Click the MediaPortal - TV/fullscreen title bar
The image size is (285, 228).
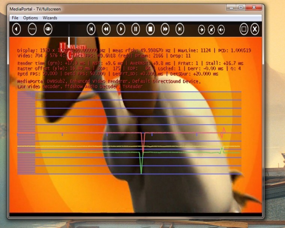(x=116, y=9)
